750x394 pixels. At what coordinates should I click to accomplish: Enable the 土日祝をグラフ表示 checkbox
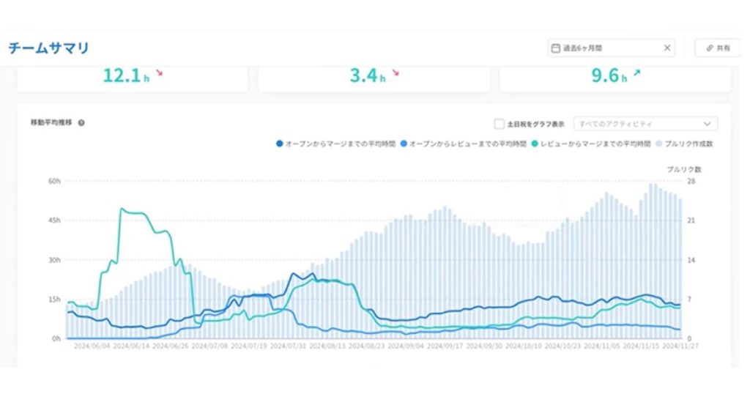tap(499, 124)
